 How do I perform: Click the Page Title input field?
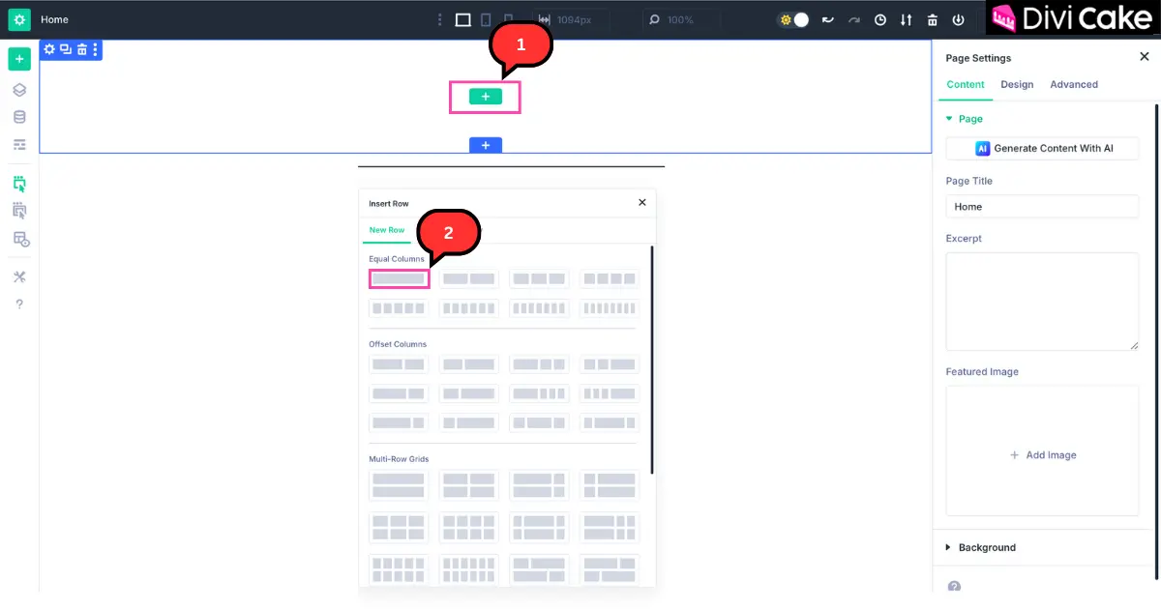(1042, 207)
